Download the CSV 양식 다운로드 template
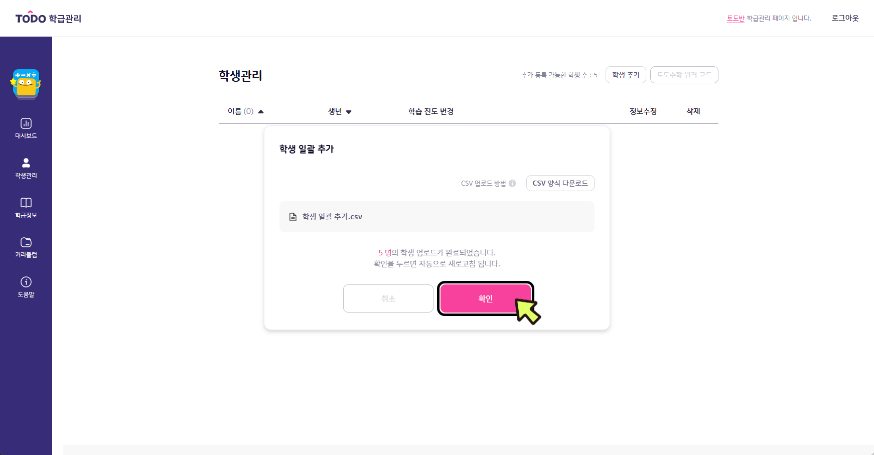The image size is (874, 455). pos(560,183)
